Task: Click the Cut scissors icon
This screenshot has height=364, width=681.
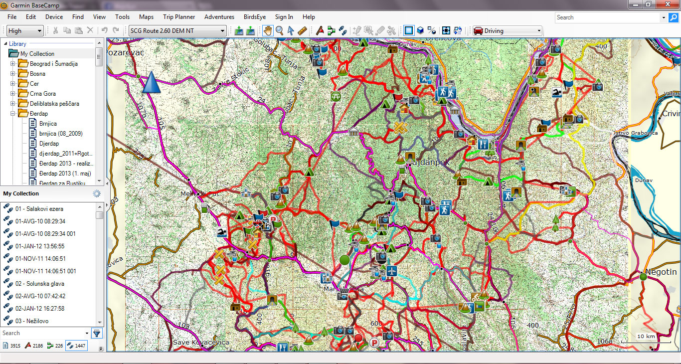Action: click(x=55, y=31)
